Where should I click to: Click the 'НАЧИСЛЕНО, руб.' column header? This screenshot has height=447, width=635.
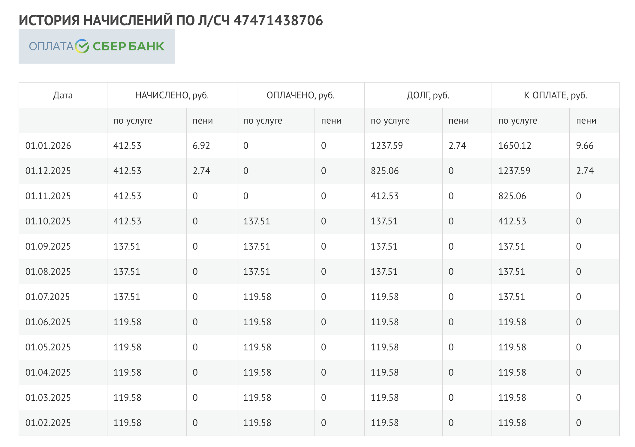click(172, 95)
